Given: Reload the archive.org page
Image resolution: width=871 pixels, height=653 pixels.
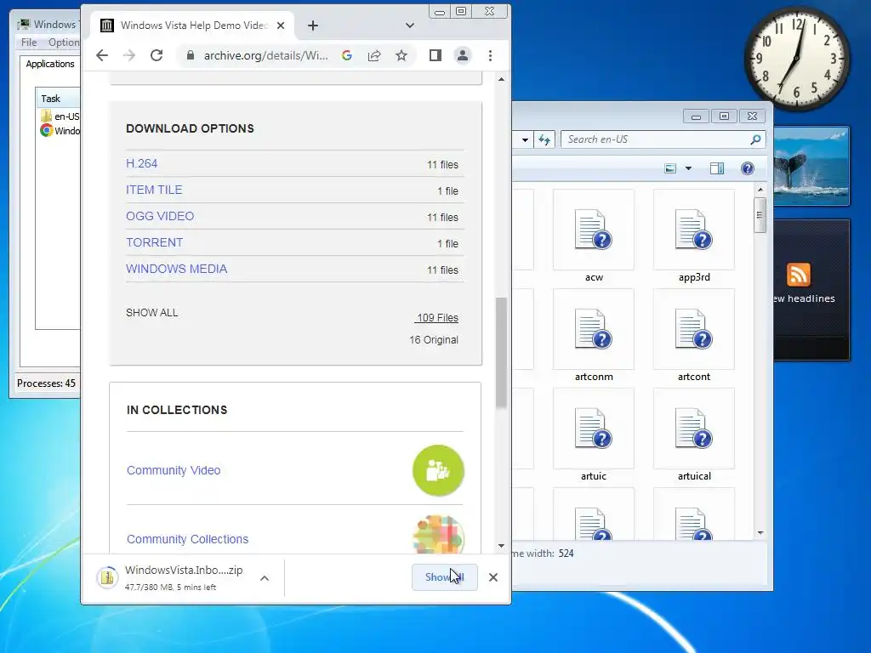Looking at the screenshot, I should coord(157,55).
